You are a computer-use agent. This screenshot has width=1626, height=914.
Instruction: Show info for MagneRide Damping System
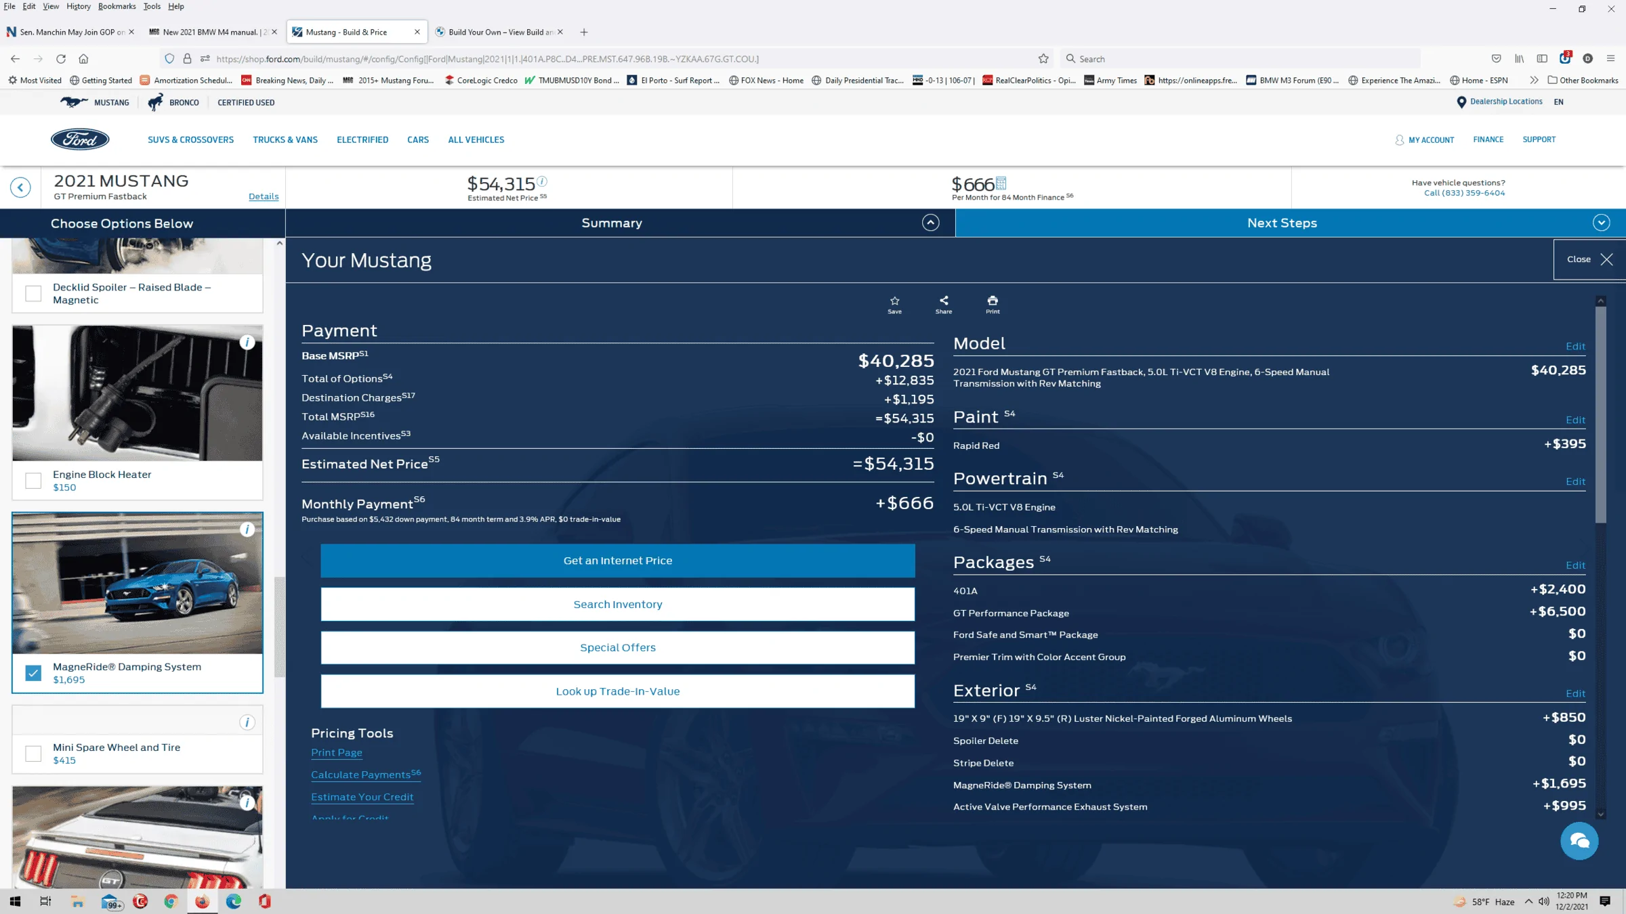pyautogui.click(x=247, y=529)
